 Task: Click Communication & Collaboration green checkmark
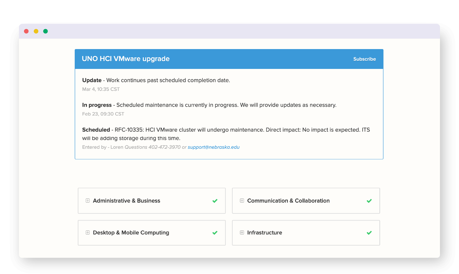click(x=369, y=201)
